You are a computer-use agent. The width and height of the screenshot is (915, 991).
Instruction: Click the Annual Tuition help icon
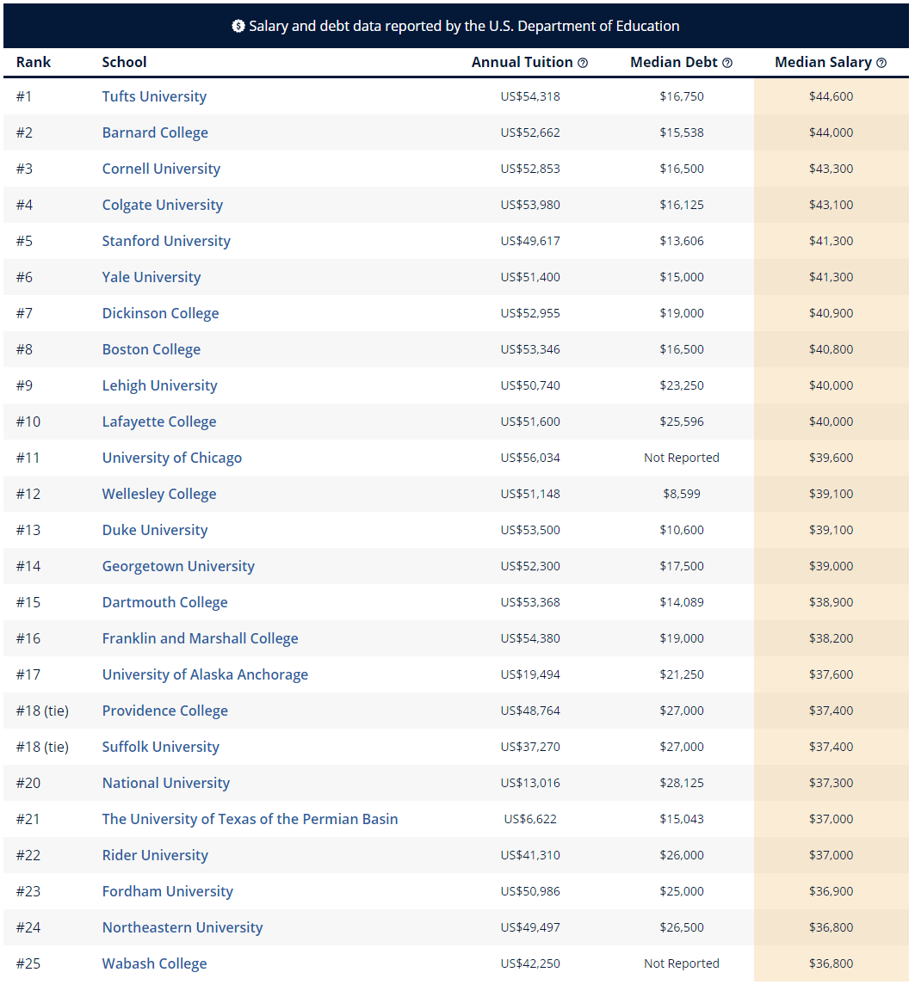pos(583,63)
